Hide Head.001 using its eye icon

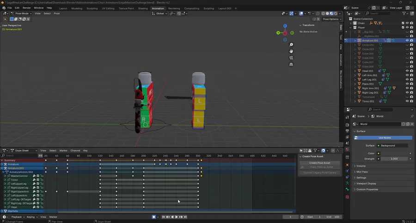coord(407,71)
